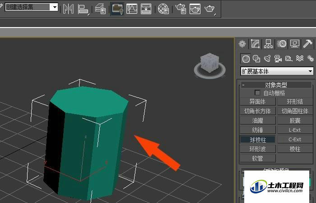Select the Space Warps category icon
This screenshot has height=203, width=316.
coord(300,59)
